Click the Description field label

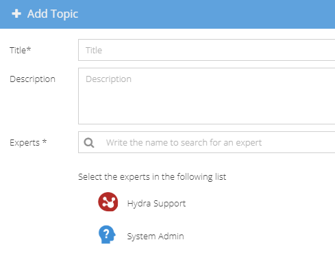32,79
